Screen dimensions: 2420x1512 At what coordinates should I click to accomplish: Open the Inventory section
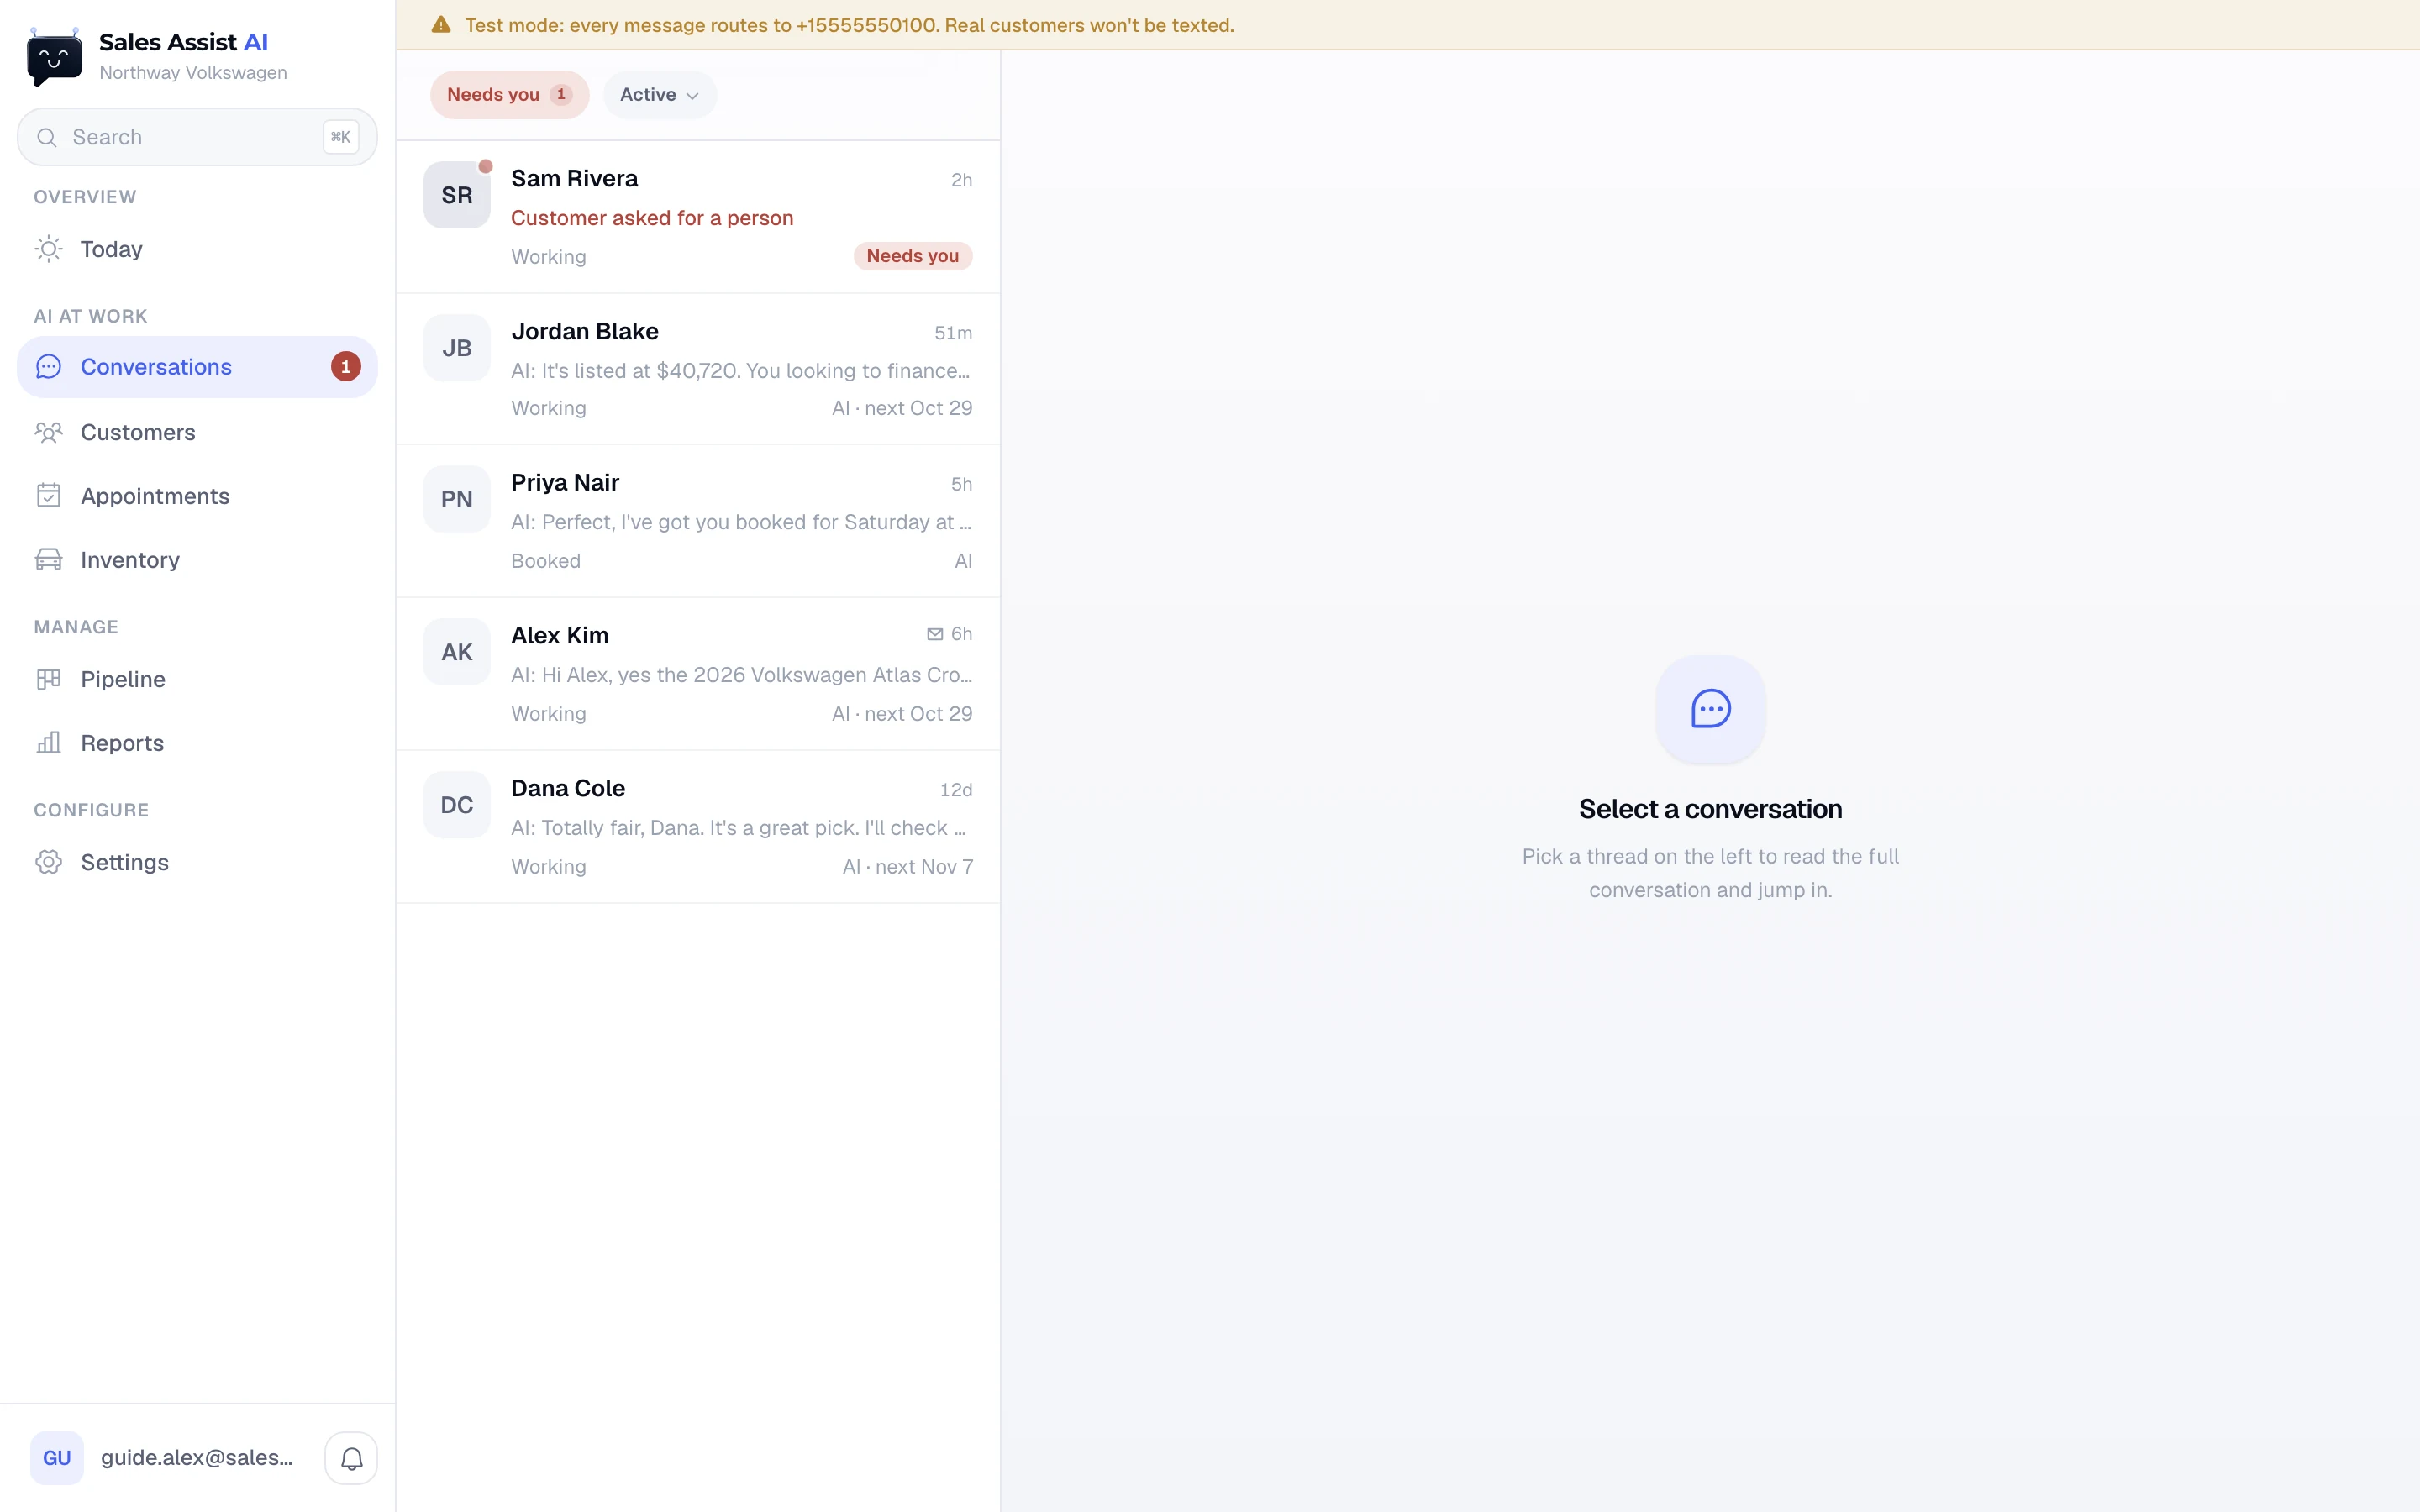click(197, 560)
